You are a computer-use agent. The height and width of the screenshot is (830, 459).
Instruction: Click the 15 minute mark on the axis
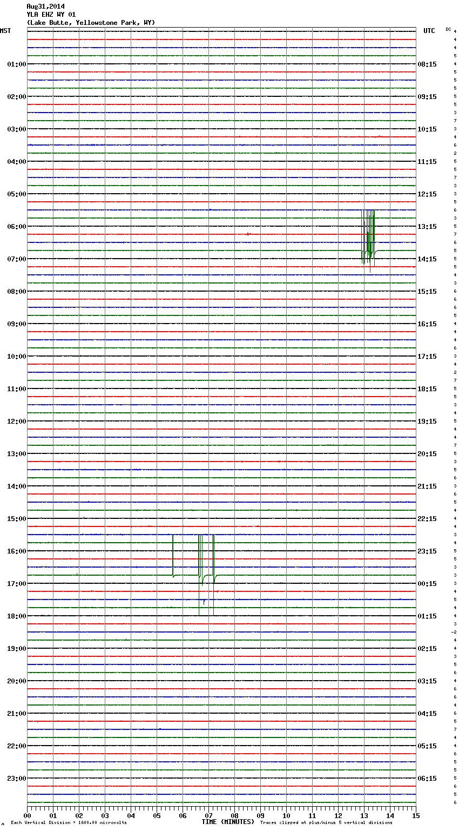point(415,815)
